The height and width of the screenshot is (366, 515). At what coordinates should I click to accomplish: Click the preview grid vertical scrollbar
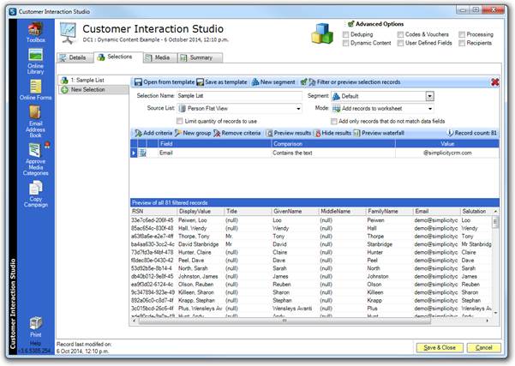495,261
